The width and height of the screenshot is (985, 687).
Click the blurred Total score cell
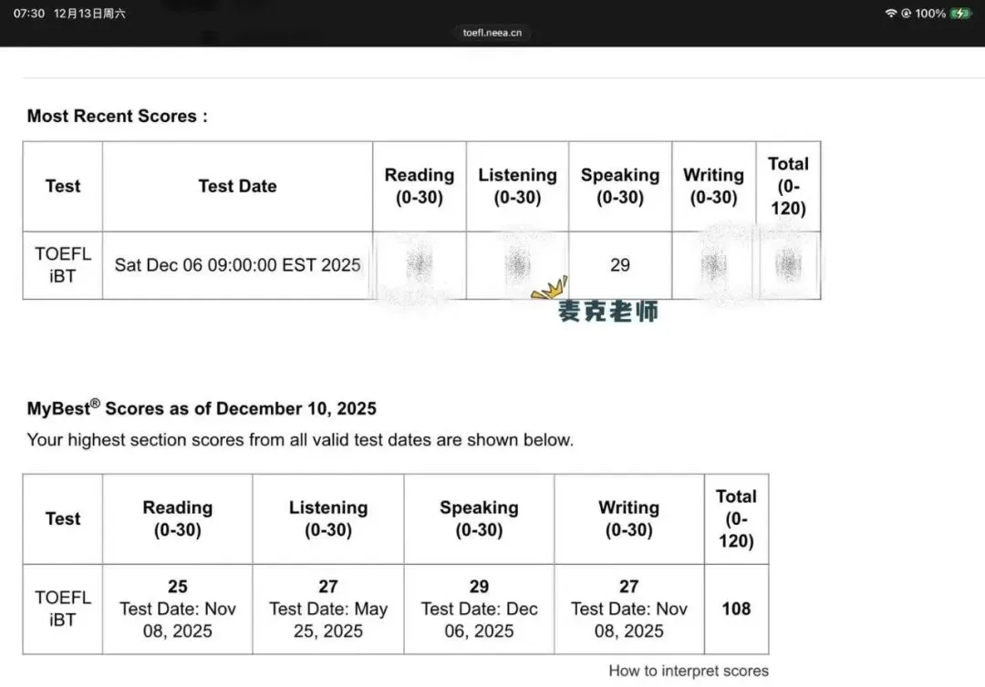tap(788, 265)
